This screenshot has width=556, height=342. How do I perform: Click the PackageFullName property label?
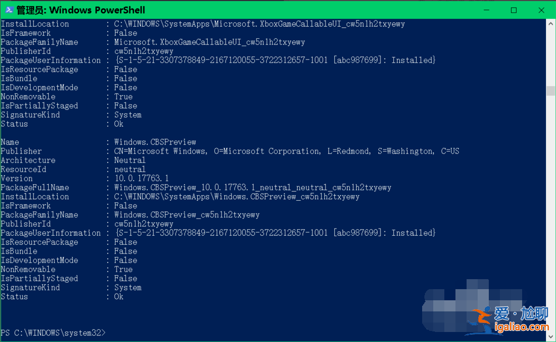point(34,187)
